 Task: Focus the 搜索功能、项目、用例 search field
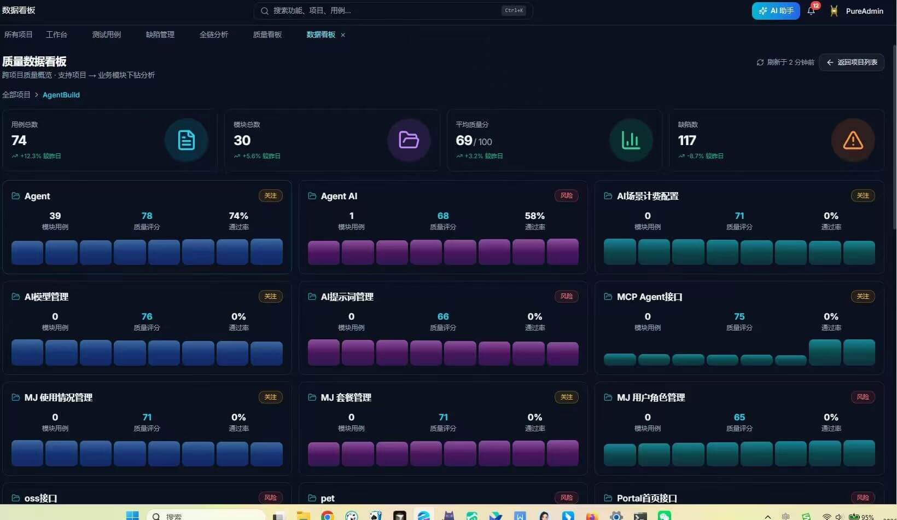click(393, 10)
